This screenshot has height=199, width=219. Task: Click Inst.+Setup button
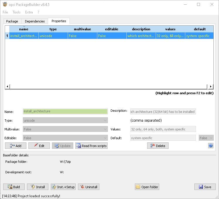(63, 187)
